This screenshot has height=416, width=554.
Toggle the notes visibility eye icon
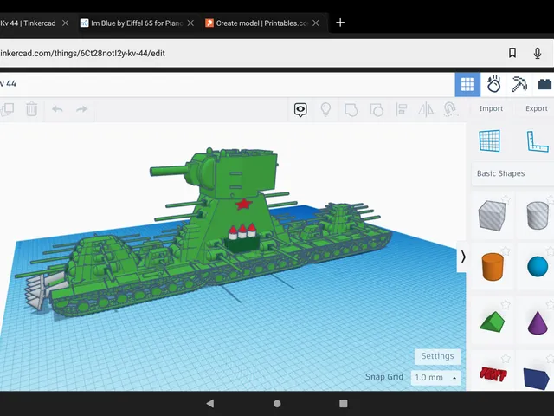point(300,110)
